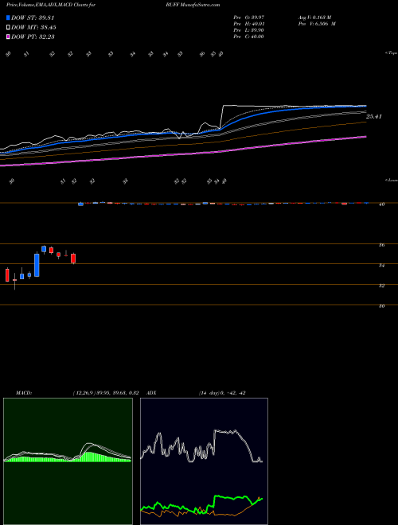Viewport: 398px width, 525px height.
Task: Click the 'Avg V: 0.163 M' value
Action: point(314,17)
